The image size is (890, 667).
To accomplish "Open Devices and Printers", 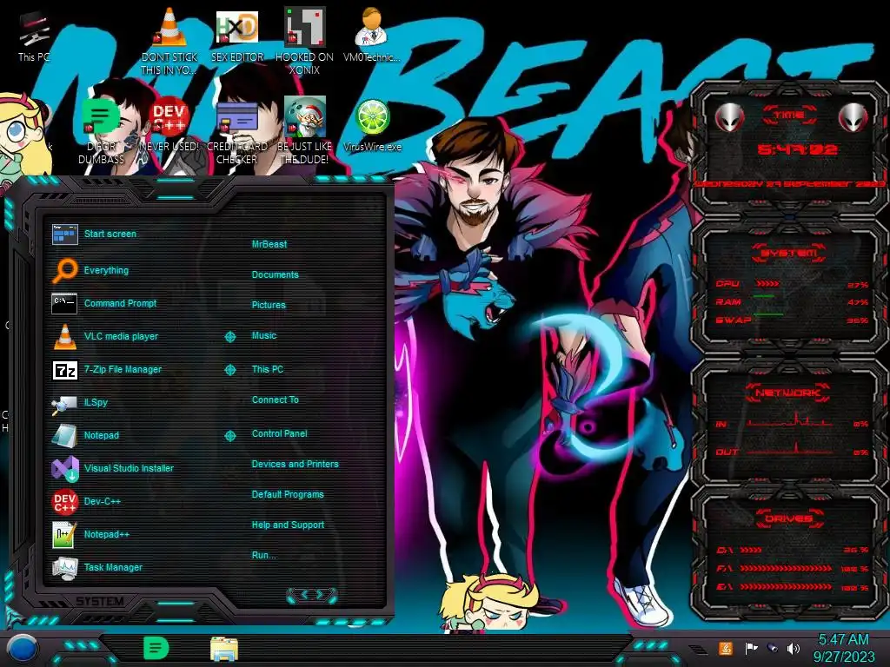I will 296,464.
